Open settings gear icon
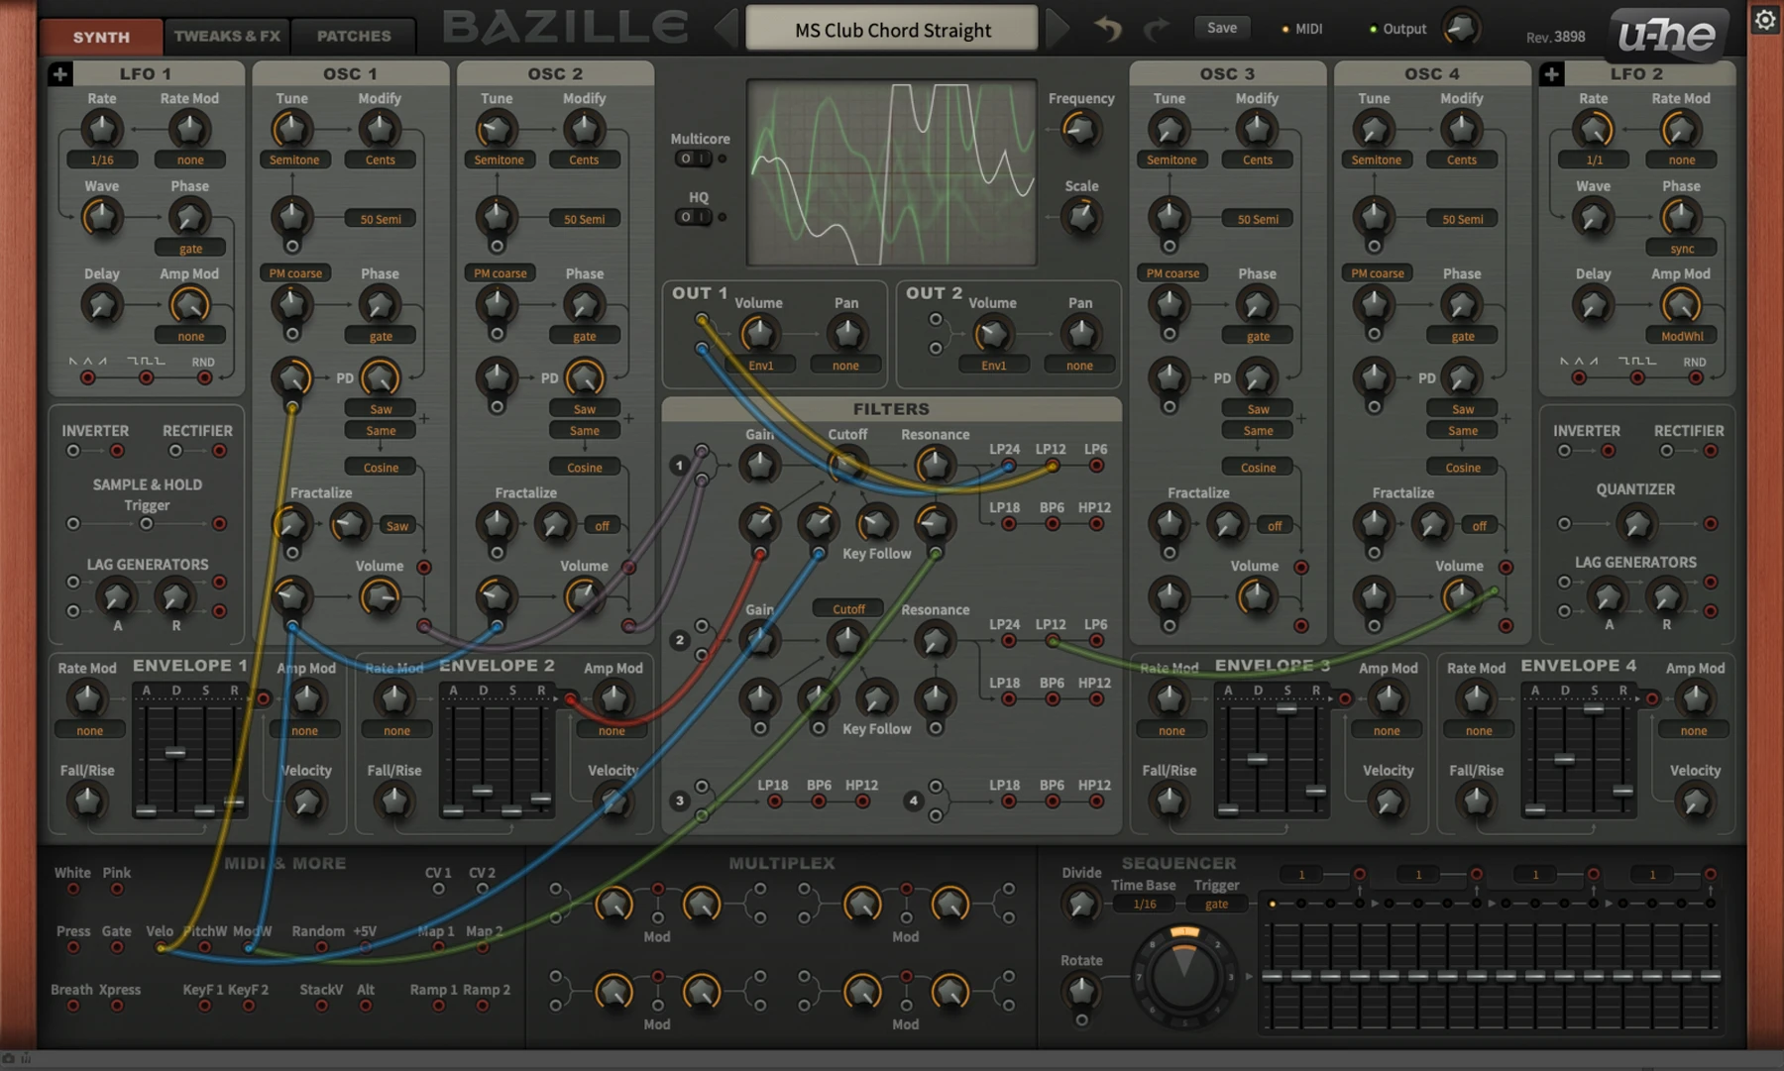 tap(1765, 19)
